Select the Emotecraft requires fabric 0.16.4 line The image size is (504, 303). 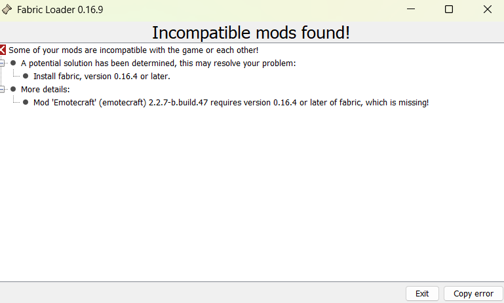click(x=231, y=102)
